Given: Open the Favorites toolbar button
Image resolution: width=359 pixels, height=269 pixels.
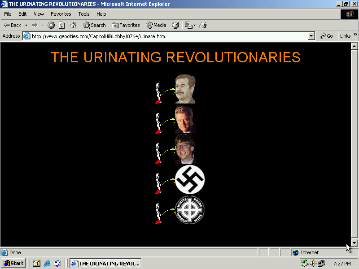Looking at the screenshot, I should [x=126, y=25].
